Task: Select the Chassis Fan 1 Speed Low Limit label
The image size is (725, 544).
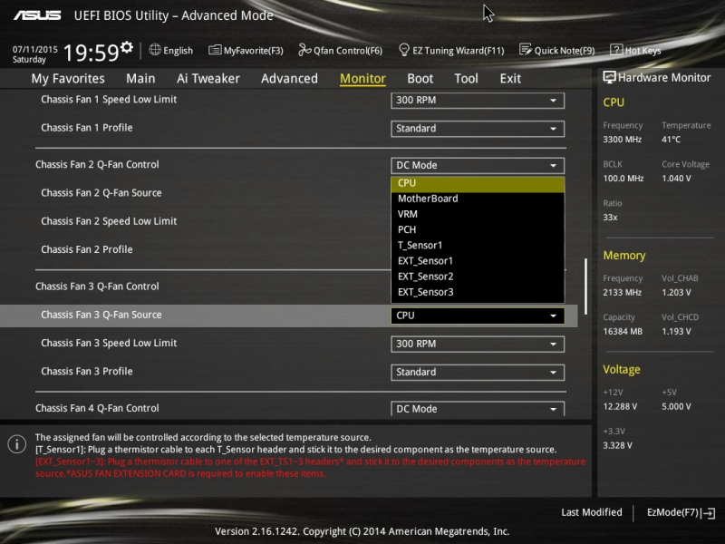Action: click(x=109, y=100)
